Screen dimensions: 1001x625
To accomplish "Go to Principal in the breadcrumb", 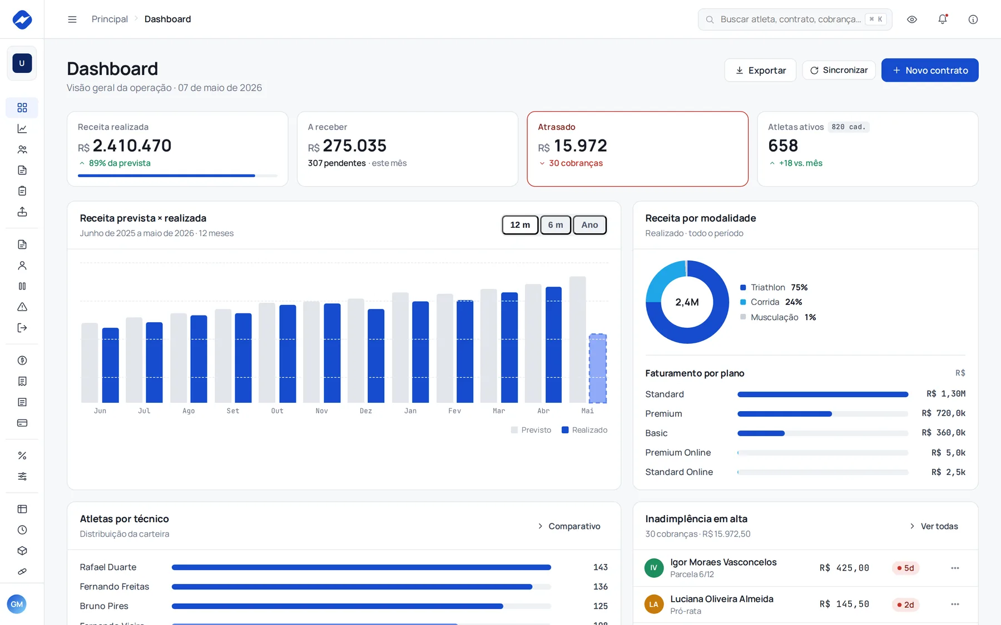I will 110,19.
